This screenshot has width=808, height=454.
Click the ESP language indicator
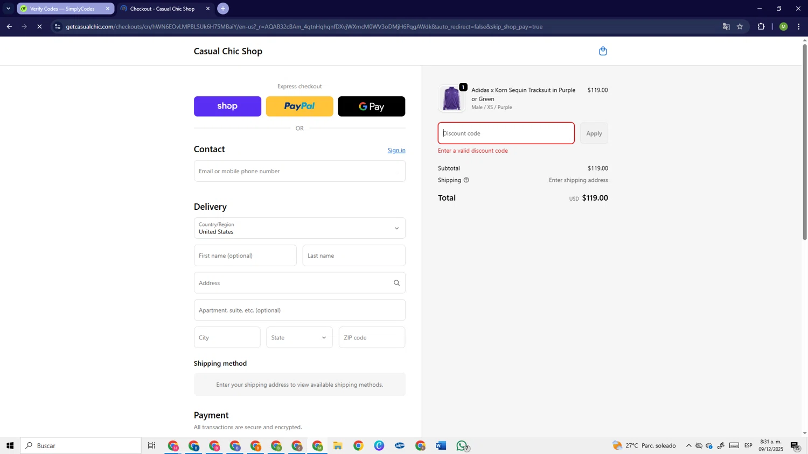pyautogui.click(x=748, y=445)
